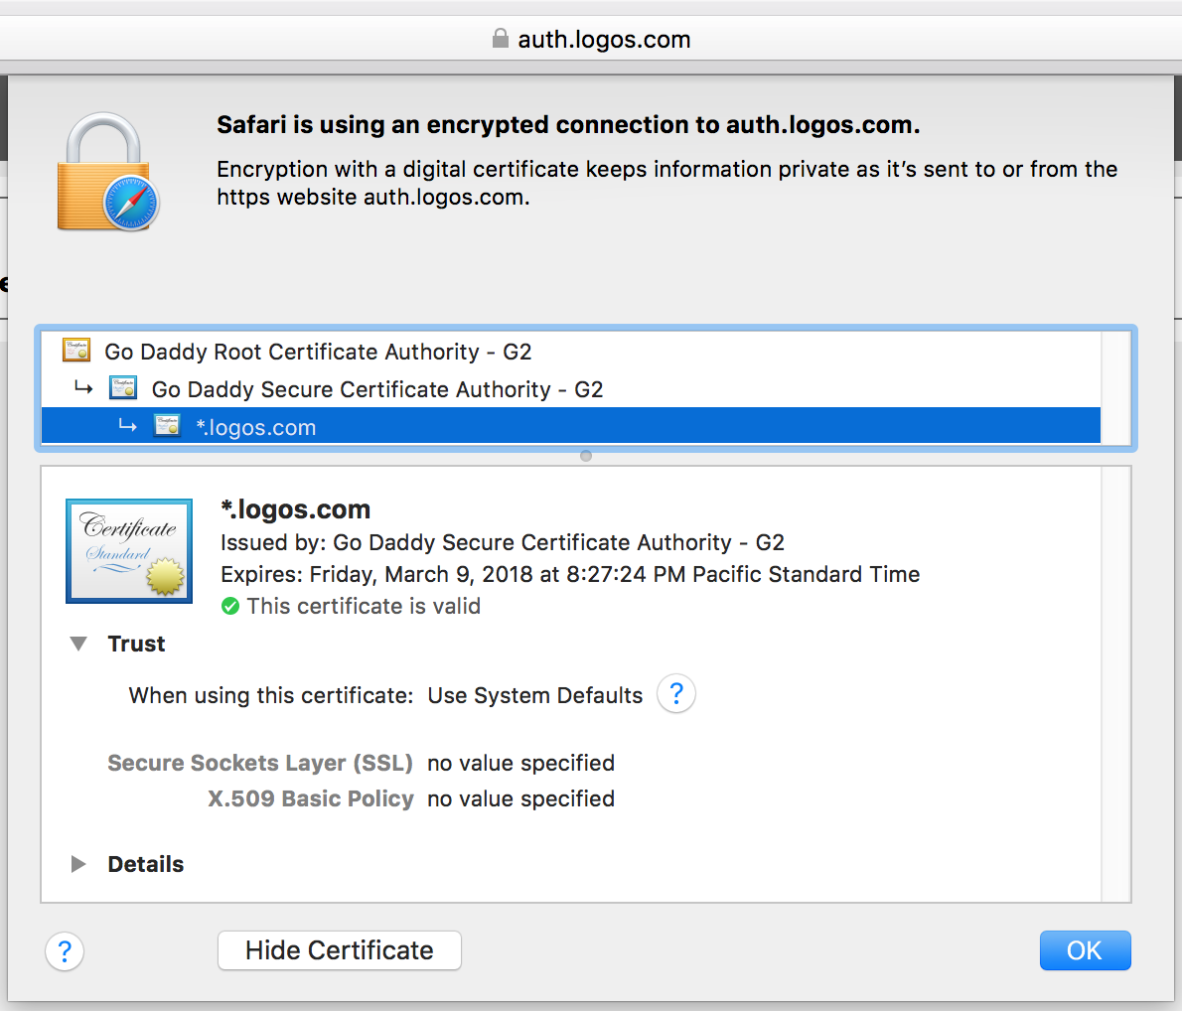Click the Expires Friday, March 9, 2018 line
Image resolution: width=1182 pixels, height=1011 pixels.
point(570,574)
